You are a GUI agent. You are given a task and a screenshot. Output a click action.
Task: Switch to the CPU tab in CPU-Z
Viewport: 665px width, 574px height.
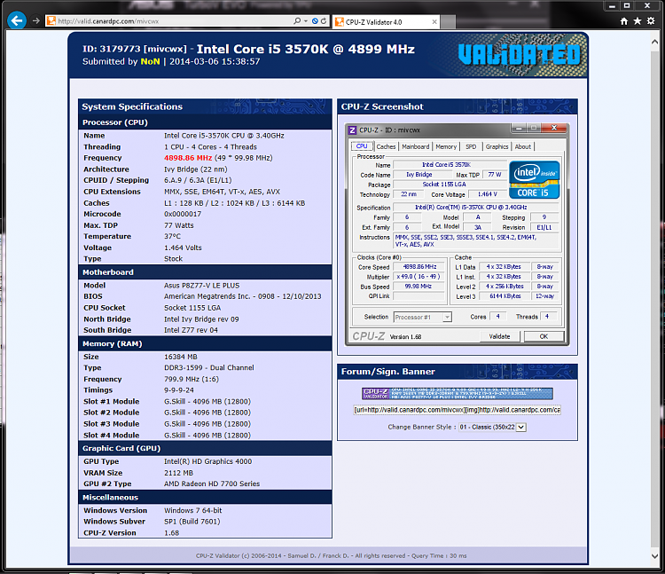362,146
